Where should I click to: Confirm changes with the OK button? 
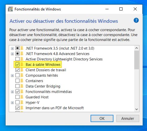coord(102,118)
